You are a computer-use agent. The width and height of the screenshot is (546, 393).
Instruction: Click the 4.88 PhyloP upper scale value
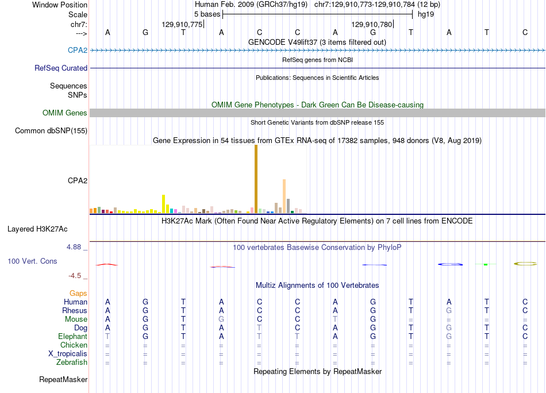(x=74, y=247)
